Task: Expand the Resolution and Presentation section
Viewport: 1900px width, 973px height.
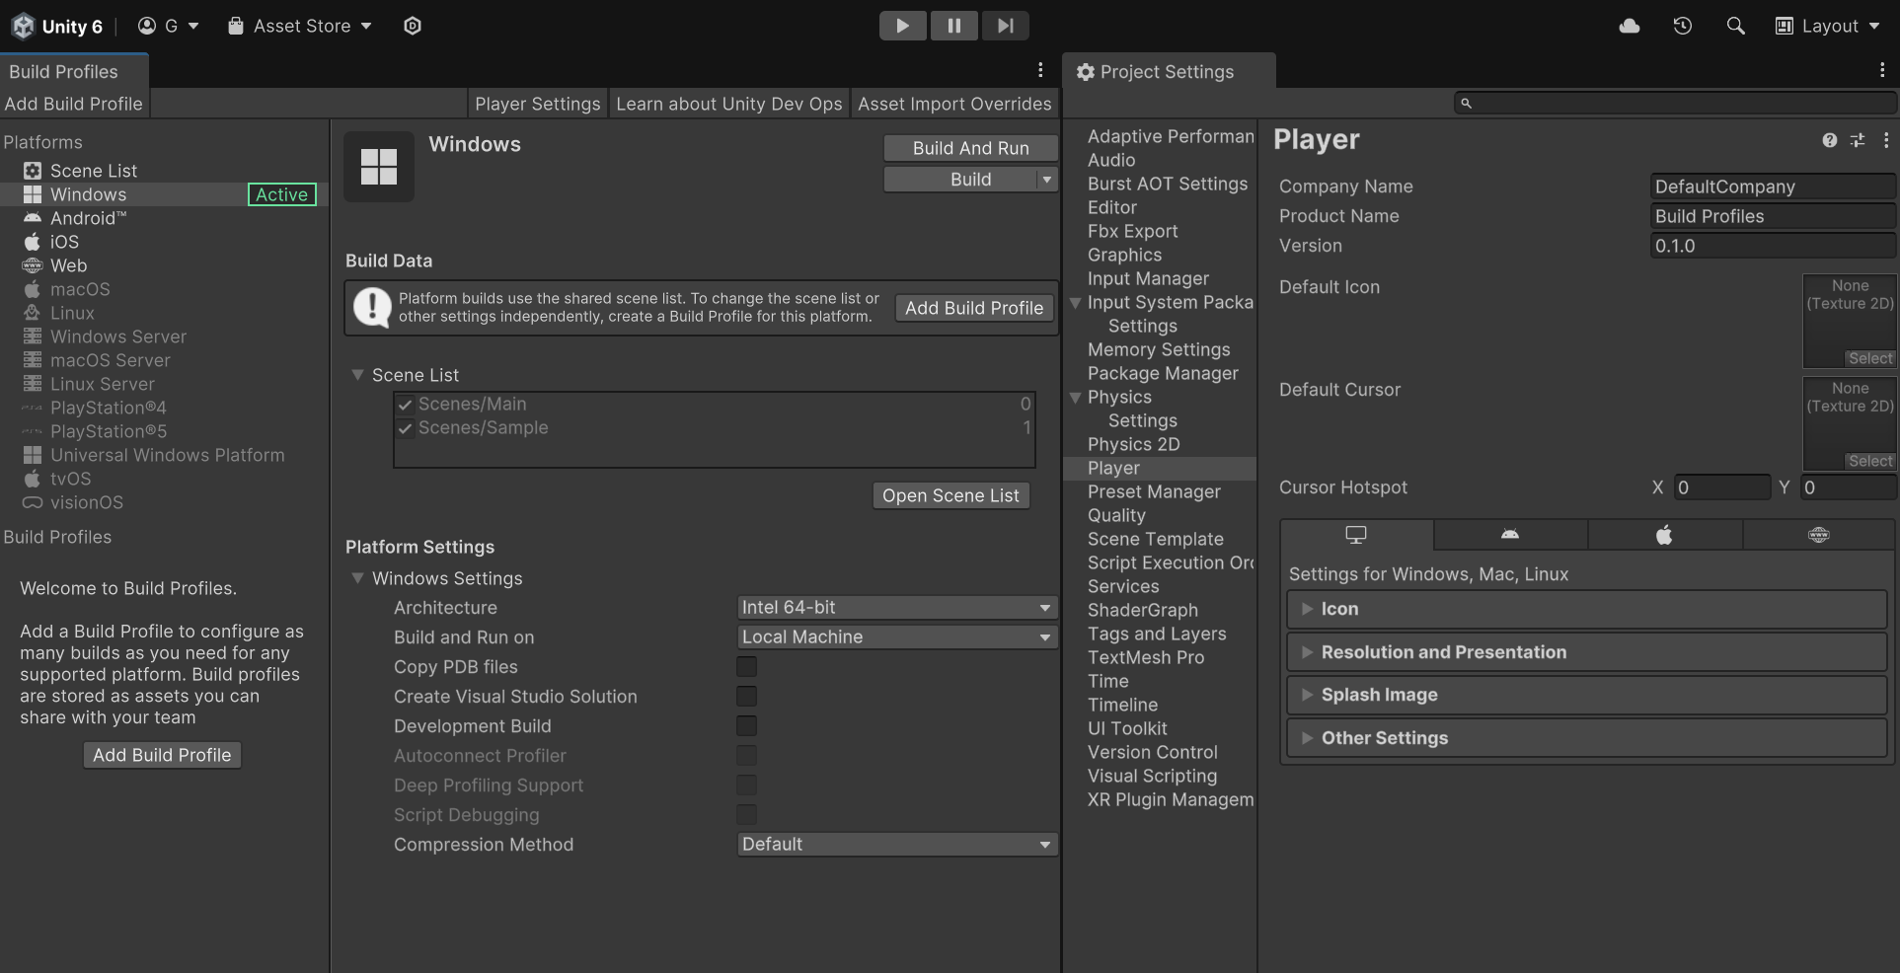Action: tap(1587, 652)
